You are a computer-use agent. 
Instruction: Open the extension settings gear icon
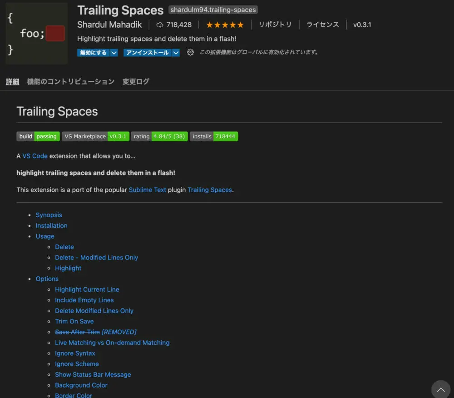[191, 53]
